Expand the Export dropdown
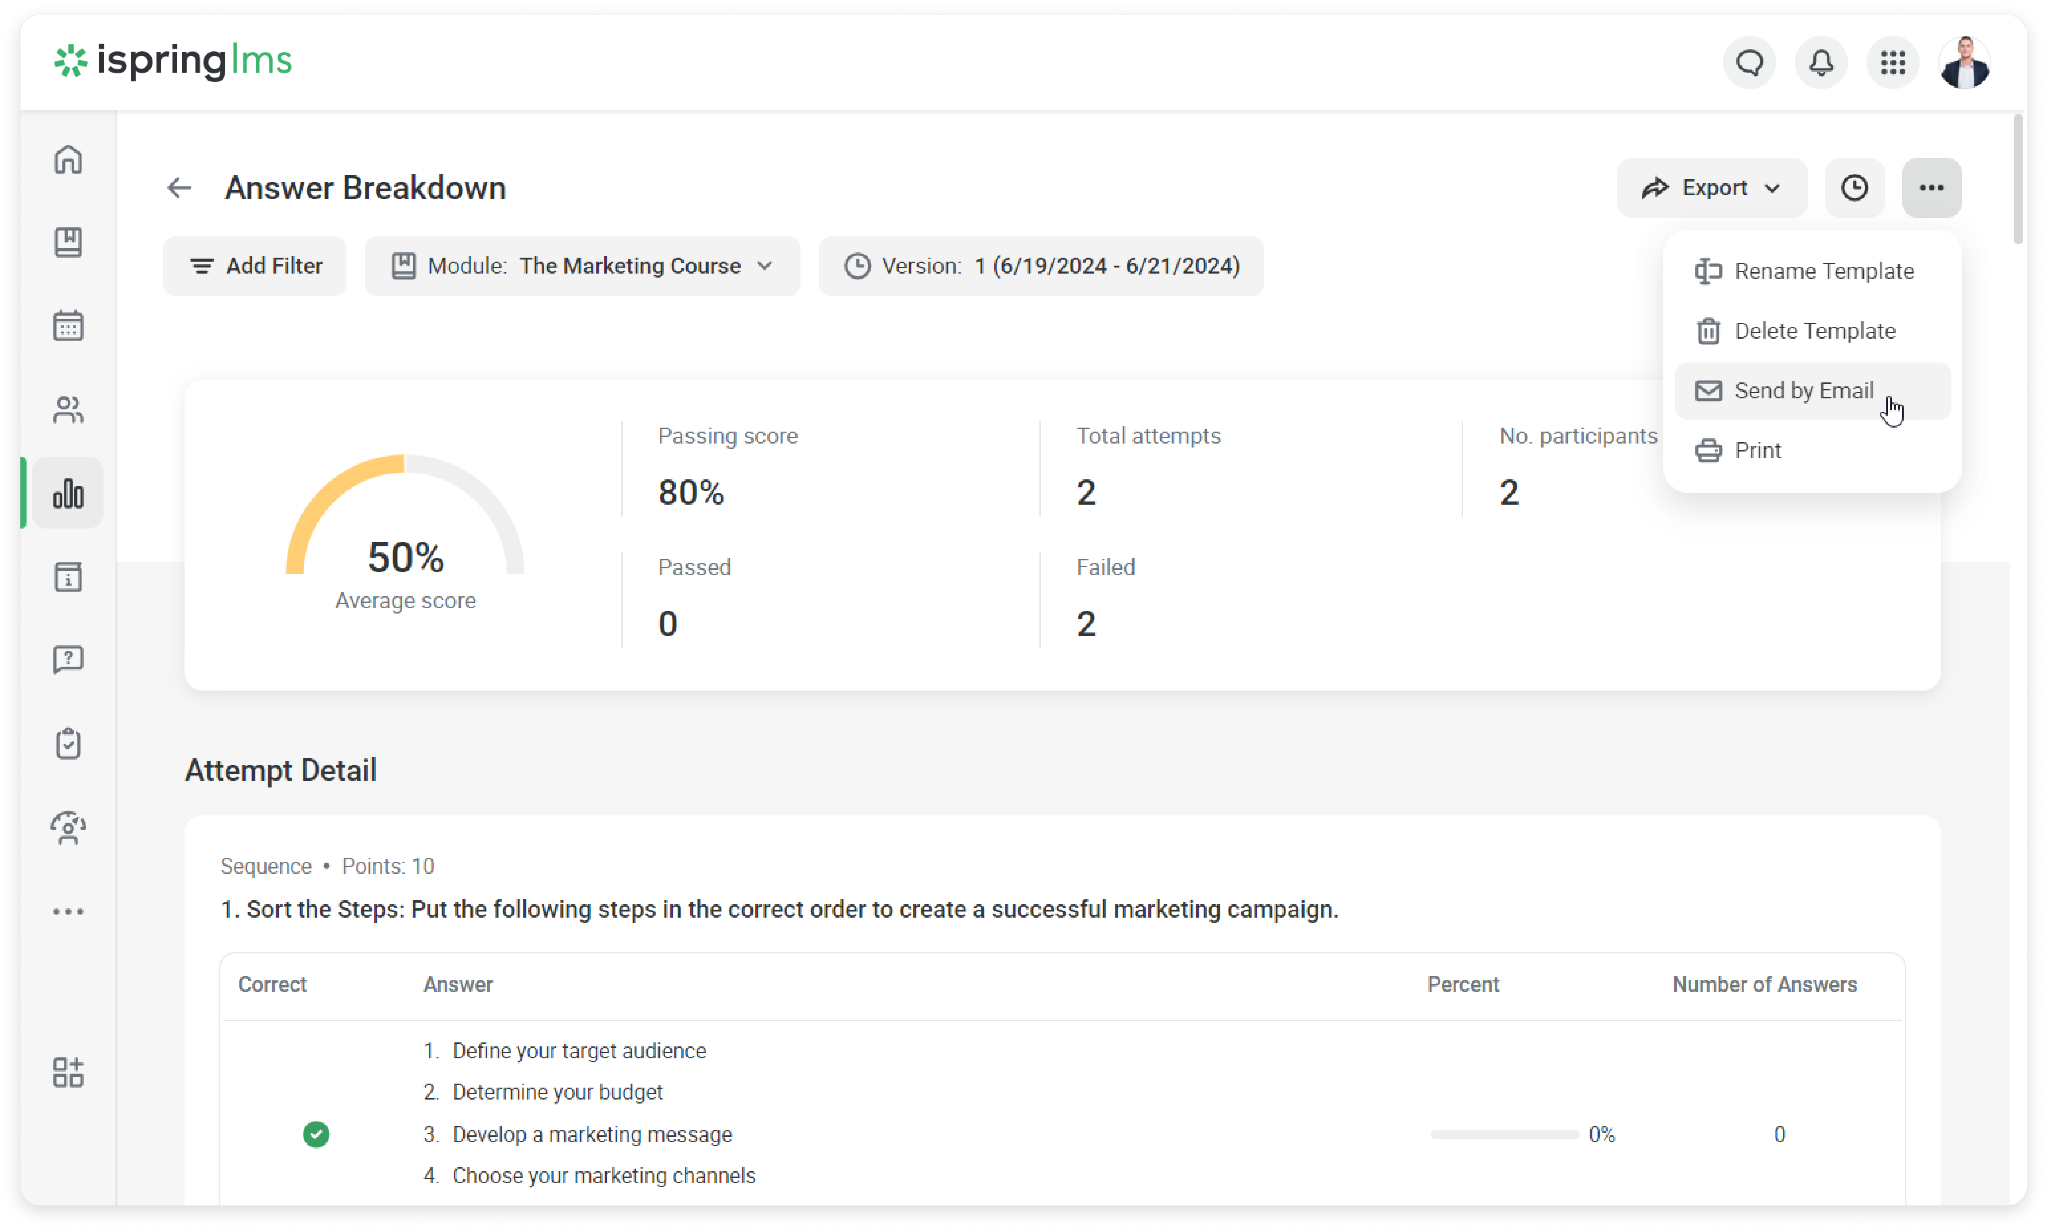This screenshot has height=1231, width=2047. pos(1711,188)
